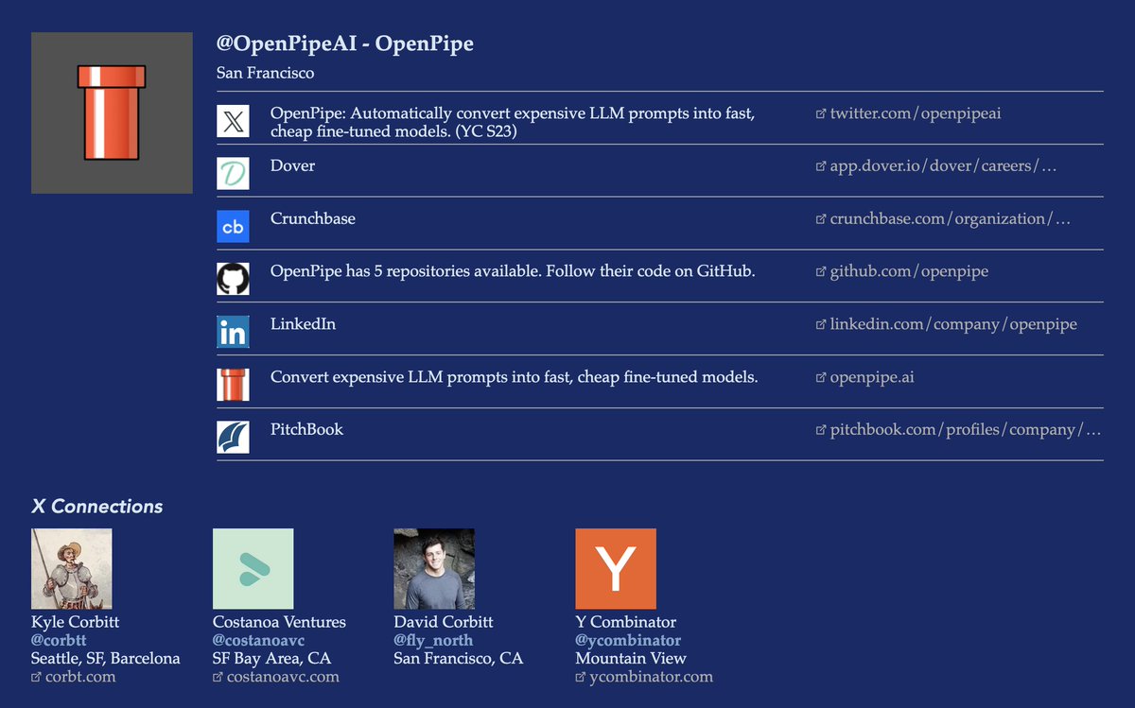Click the Crunchbase cb icon
Viewport: 1135px width, 708px height.
pos(233,227)
